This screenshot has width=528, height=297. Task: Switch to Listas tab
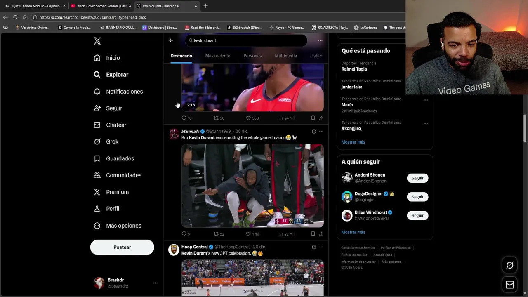(316, 56)
